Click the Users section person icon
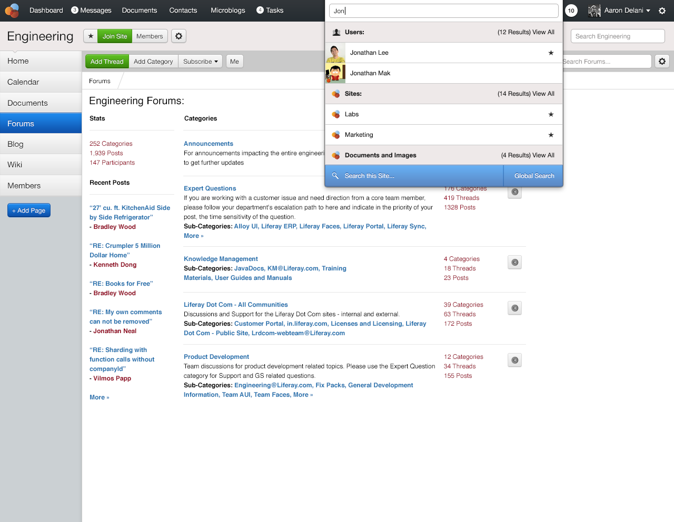The image size is (674, 522). click(336, 32)
